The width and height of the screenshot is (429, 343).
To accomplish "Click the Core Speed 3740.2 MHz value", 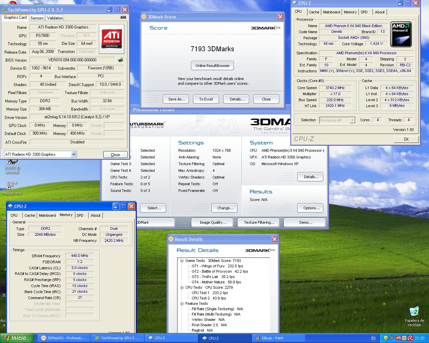I will point(335,88).
